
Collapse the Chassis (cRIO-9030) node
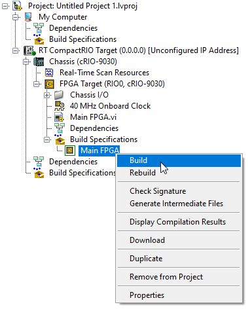[26, 62]
